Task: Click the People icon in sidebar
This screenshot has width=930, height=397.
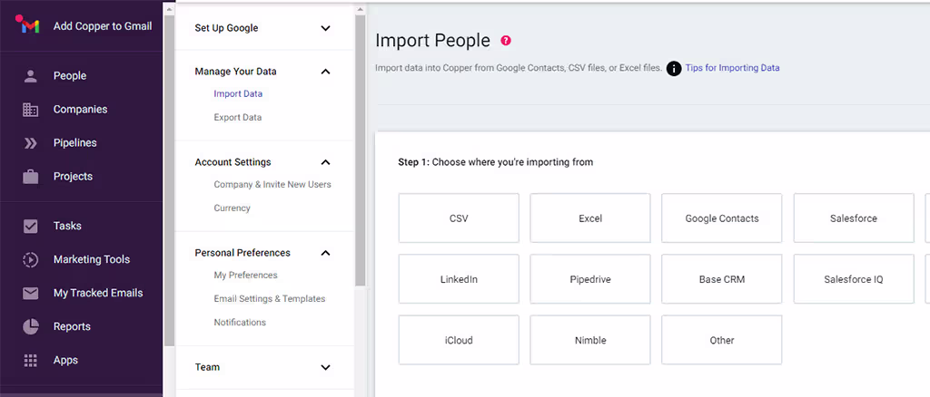Action: tap(31, 76)
